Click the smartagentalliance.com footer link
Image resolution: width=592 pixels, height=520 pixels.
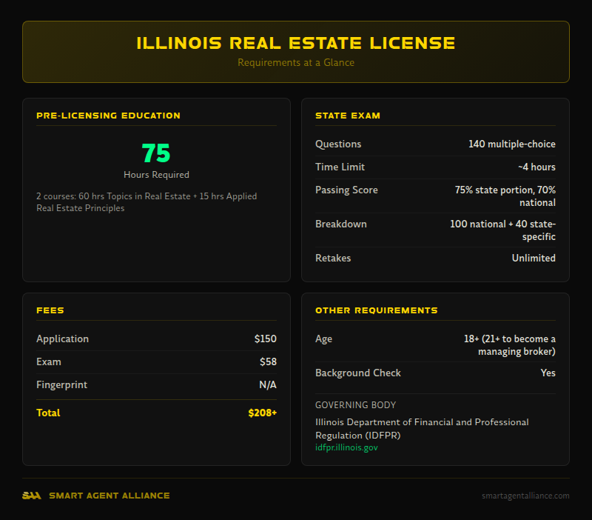pyautogui.click(x=526, y=496)
